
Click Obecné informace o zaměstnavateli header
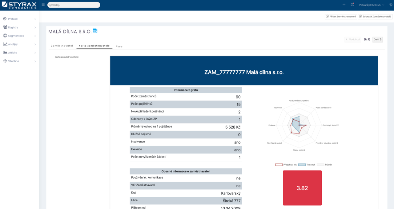click(186, 171)
